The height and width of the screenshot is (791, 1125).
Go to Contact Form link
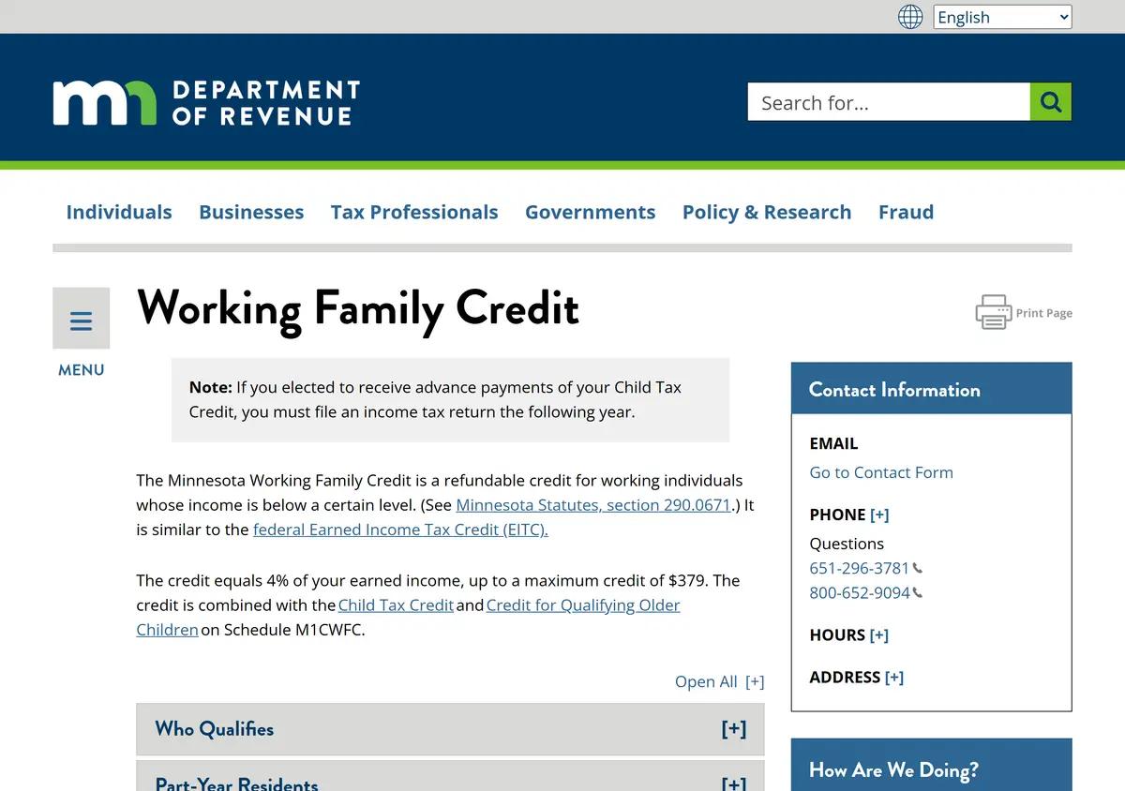point(881,472)
